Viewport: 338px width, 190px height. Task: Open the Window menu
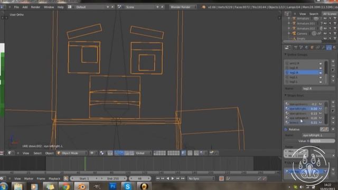click(x=49, y=7)
